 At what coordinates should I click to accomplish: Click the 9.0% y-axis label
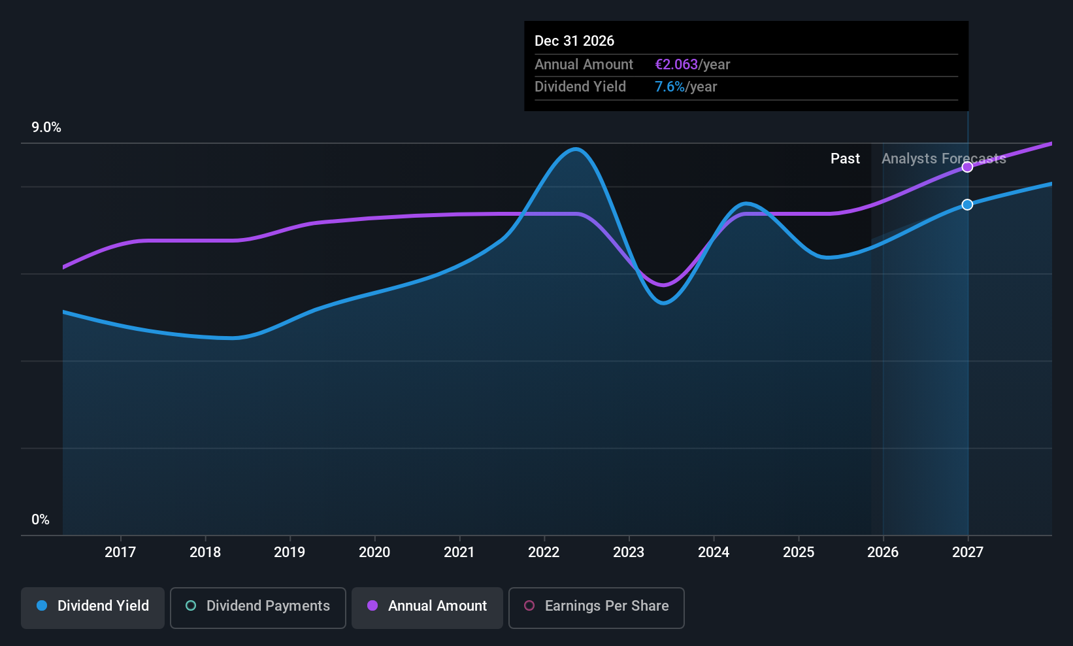pyautogui.click(x=46, y=127)
